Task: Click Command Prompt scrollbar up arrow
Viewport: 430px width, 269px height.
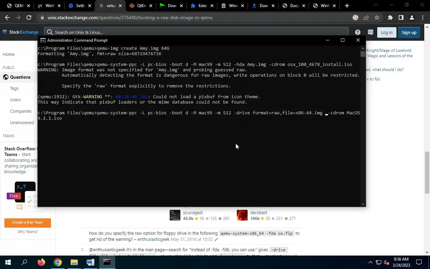Action: point(363,48)
